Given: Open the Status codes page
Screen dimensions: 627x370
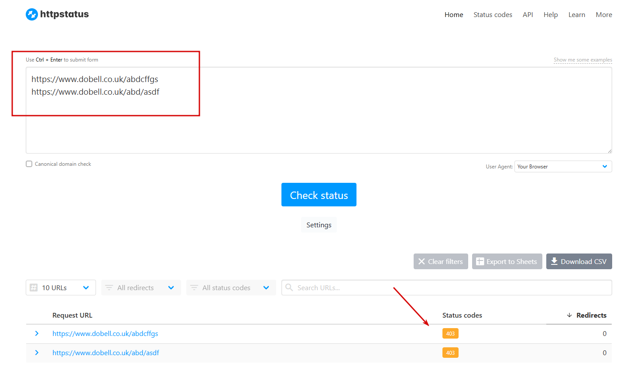Looking at the screenshot, I should click(493, 15).
